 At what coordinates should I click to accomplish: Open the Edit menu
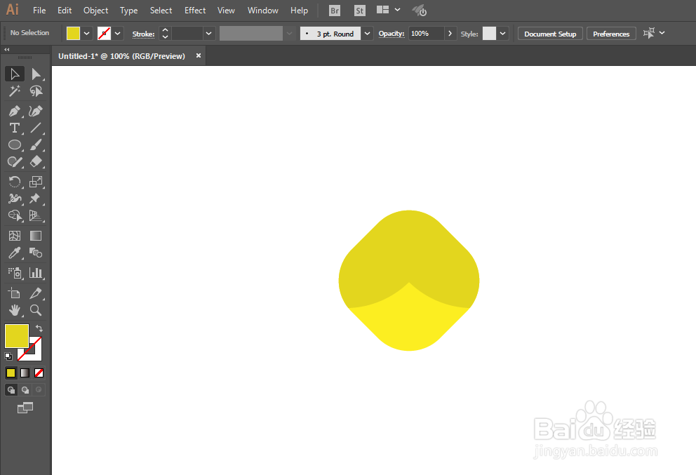coord(65,11)
